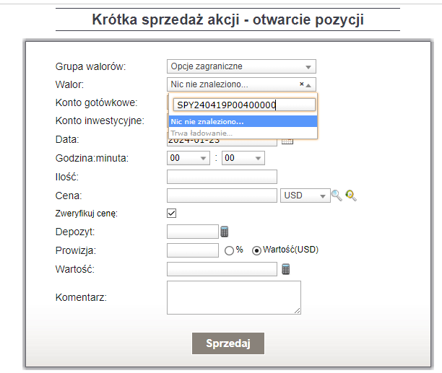This screenshot has height=373, width=442.
Task: Select the highlighted 'Nic nie znaleziono...' entry
Action: coord(242,121)
